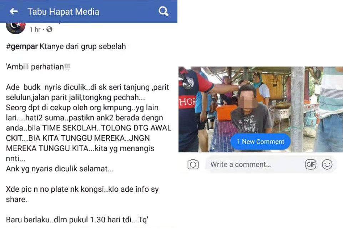Open the Tabu Hapat Media title

point(63,11)
